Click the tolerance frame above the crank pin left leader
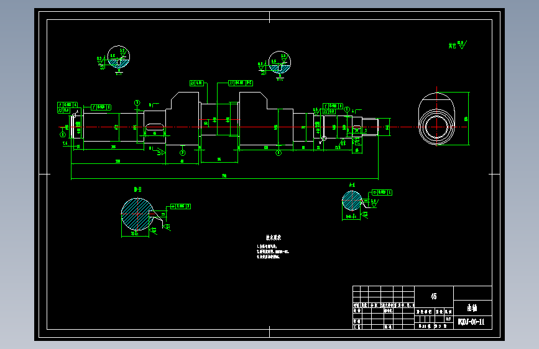Image resolution: width=539 pixels, height=349 pixels. pos(196,83)
